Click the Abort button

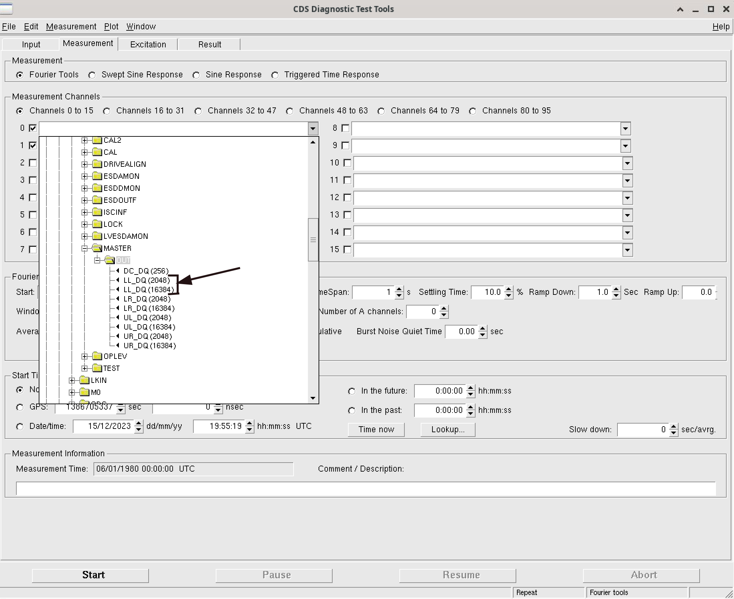pyautogui.click(x=641, y=576)
